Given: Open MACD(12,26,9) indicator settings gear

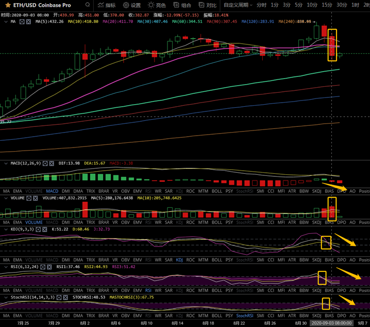Looking at the screenshot, I should [45, 163].
